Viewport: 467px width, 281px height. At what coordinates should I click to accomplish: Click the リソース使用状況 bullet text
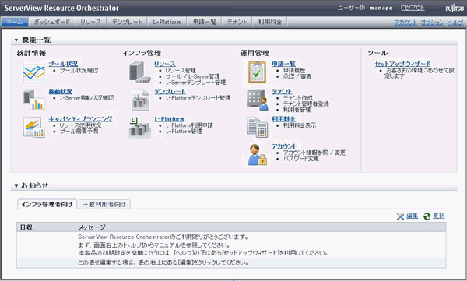point(80,125)
